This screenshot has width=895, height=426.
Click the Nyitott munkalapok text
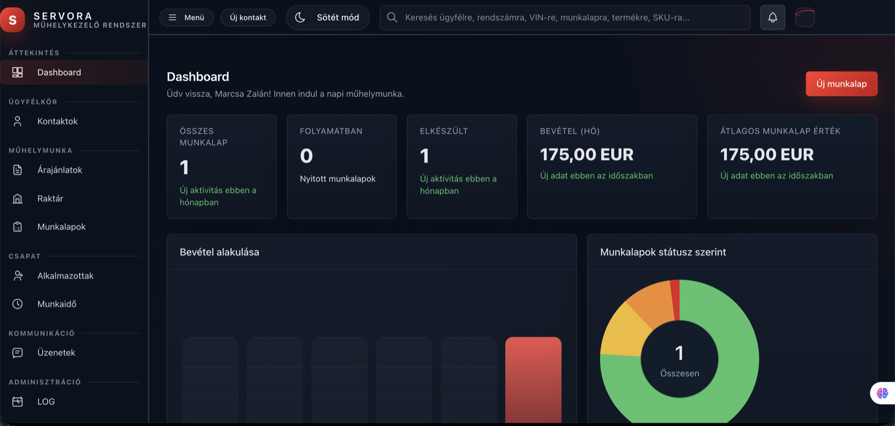(x=338, y=179)
